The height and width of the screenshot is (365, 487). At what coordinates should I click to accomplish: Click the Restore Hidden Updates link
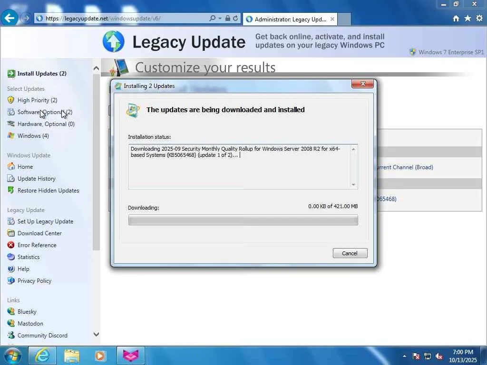48,190
